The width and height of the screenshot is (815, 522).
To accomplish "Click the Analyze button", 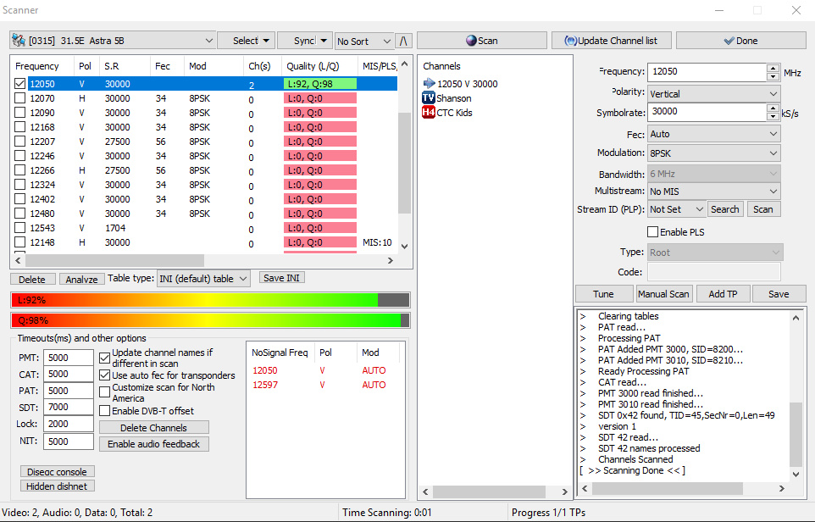I will [81, 279].
